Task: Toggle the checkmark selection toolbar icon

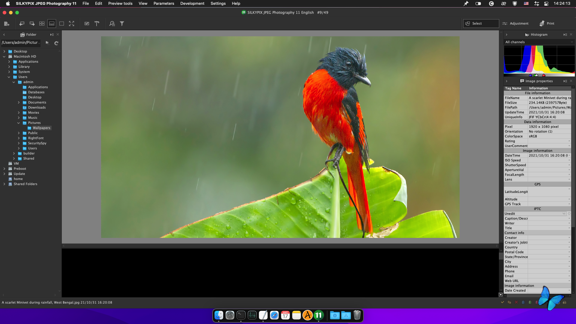Action: [x=87, y=24]
